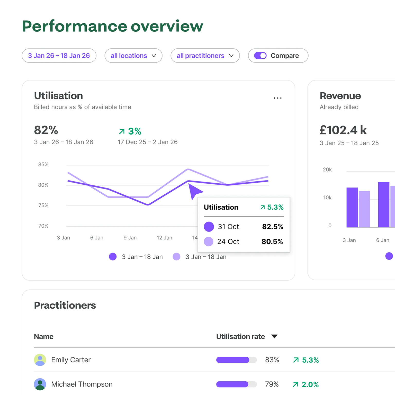Open Emily Carter's practitioner row
The width and height of the screenshot is (395, 395).
click(214, 360)
